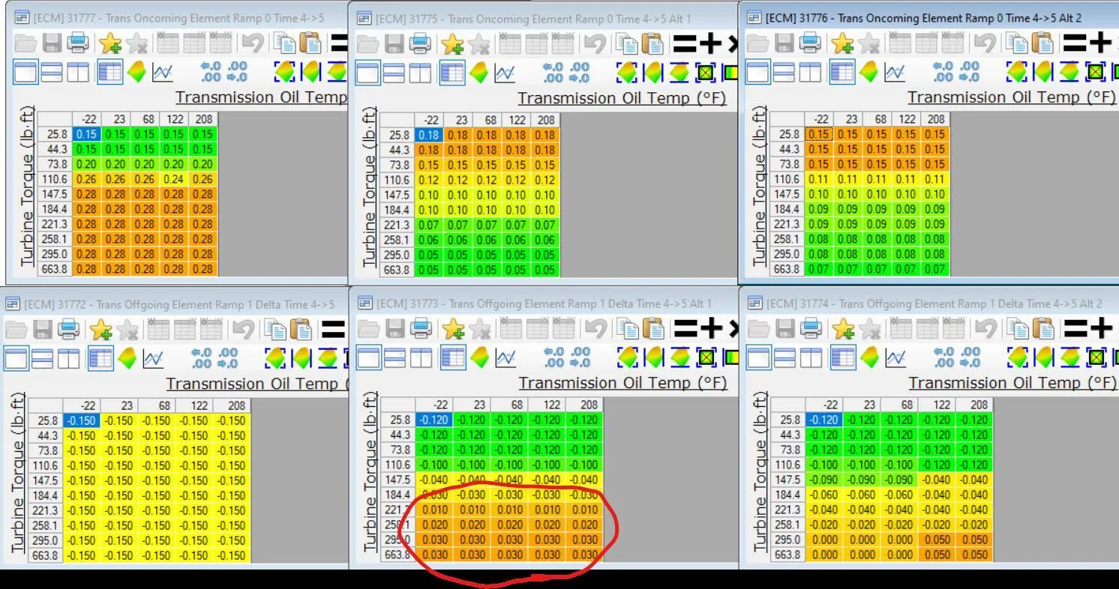Select 0.24 cell in 31777 table

[x=173, y=179]
